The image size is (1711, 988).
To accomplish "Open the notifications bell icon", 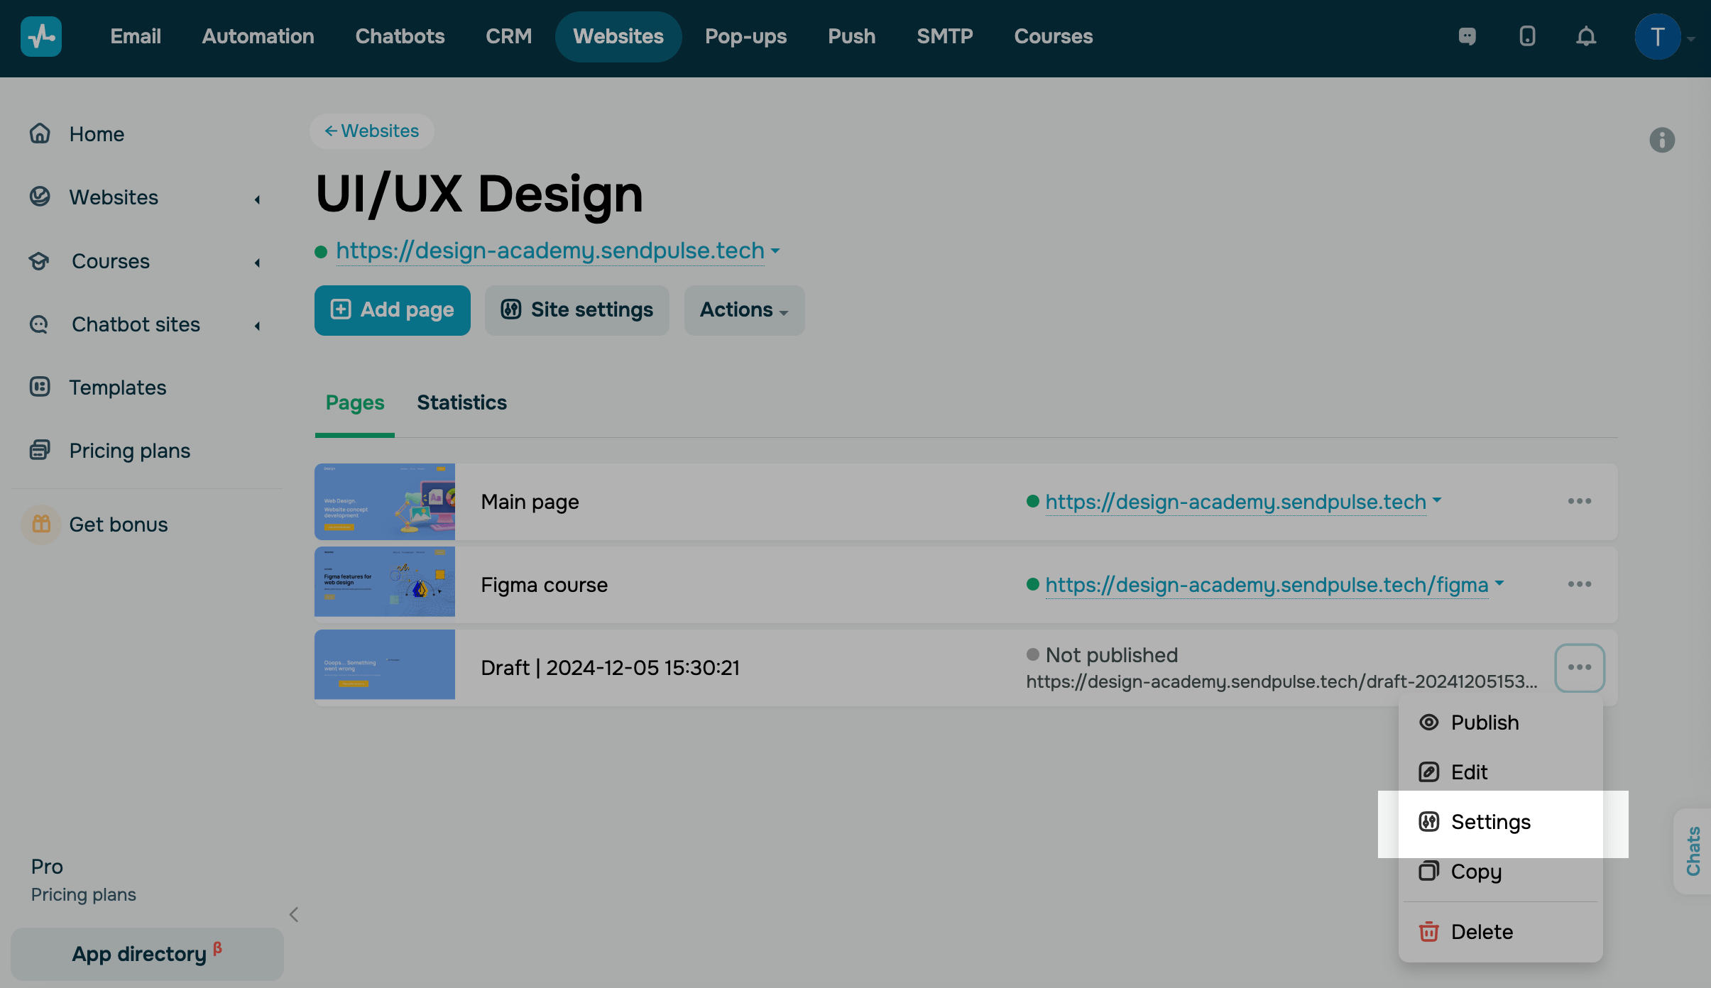I will 1585,36.
